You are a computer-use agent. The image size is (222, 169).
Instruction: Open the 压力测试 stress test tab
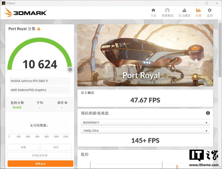tap(184, 13)
